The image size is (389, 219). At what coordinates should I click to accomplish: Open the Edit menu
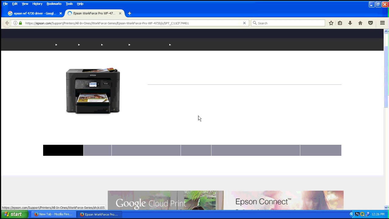[x=15, y=4]
